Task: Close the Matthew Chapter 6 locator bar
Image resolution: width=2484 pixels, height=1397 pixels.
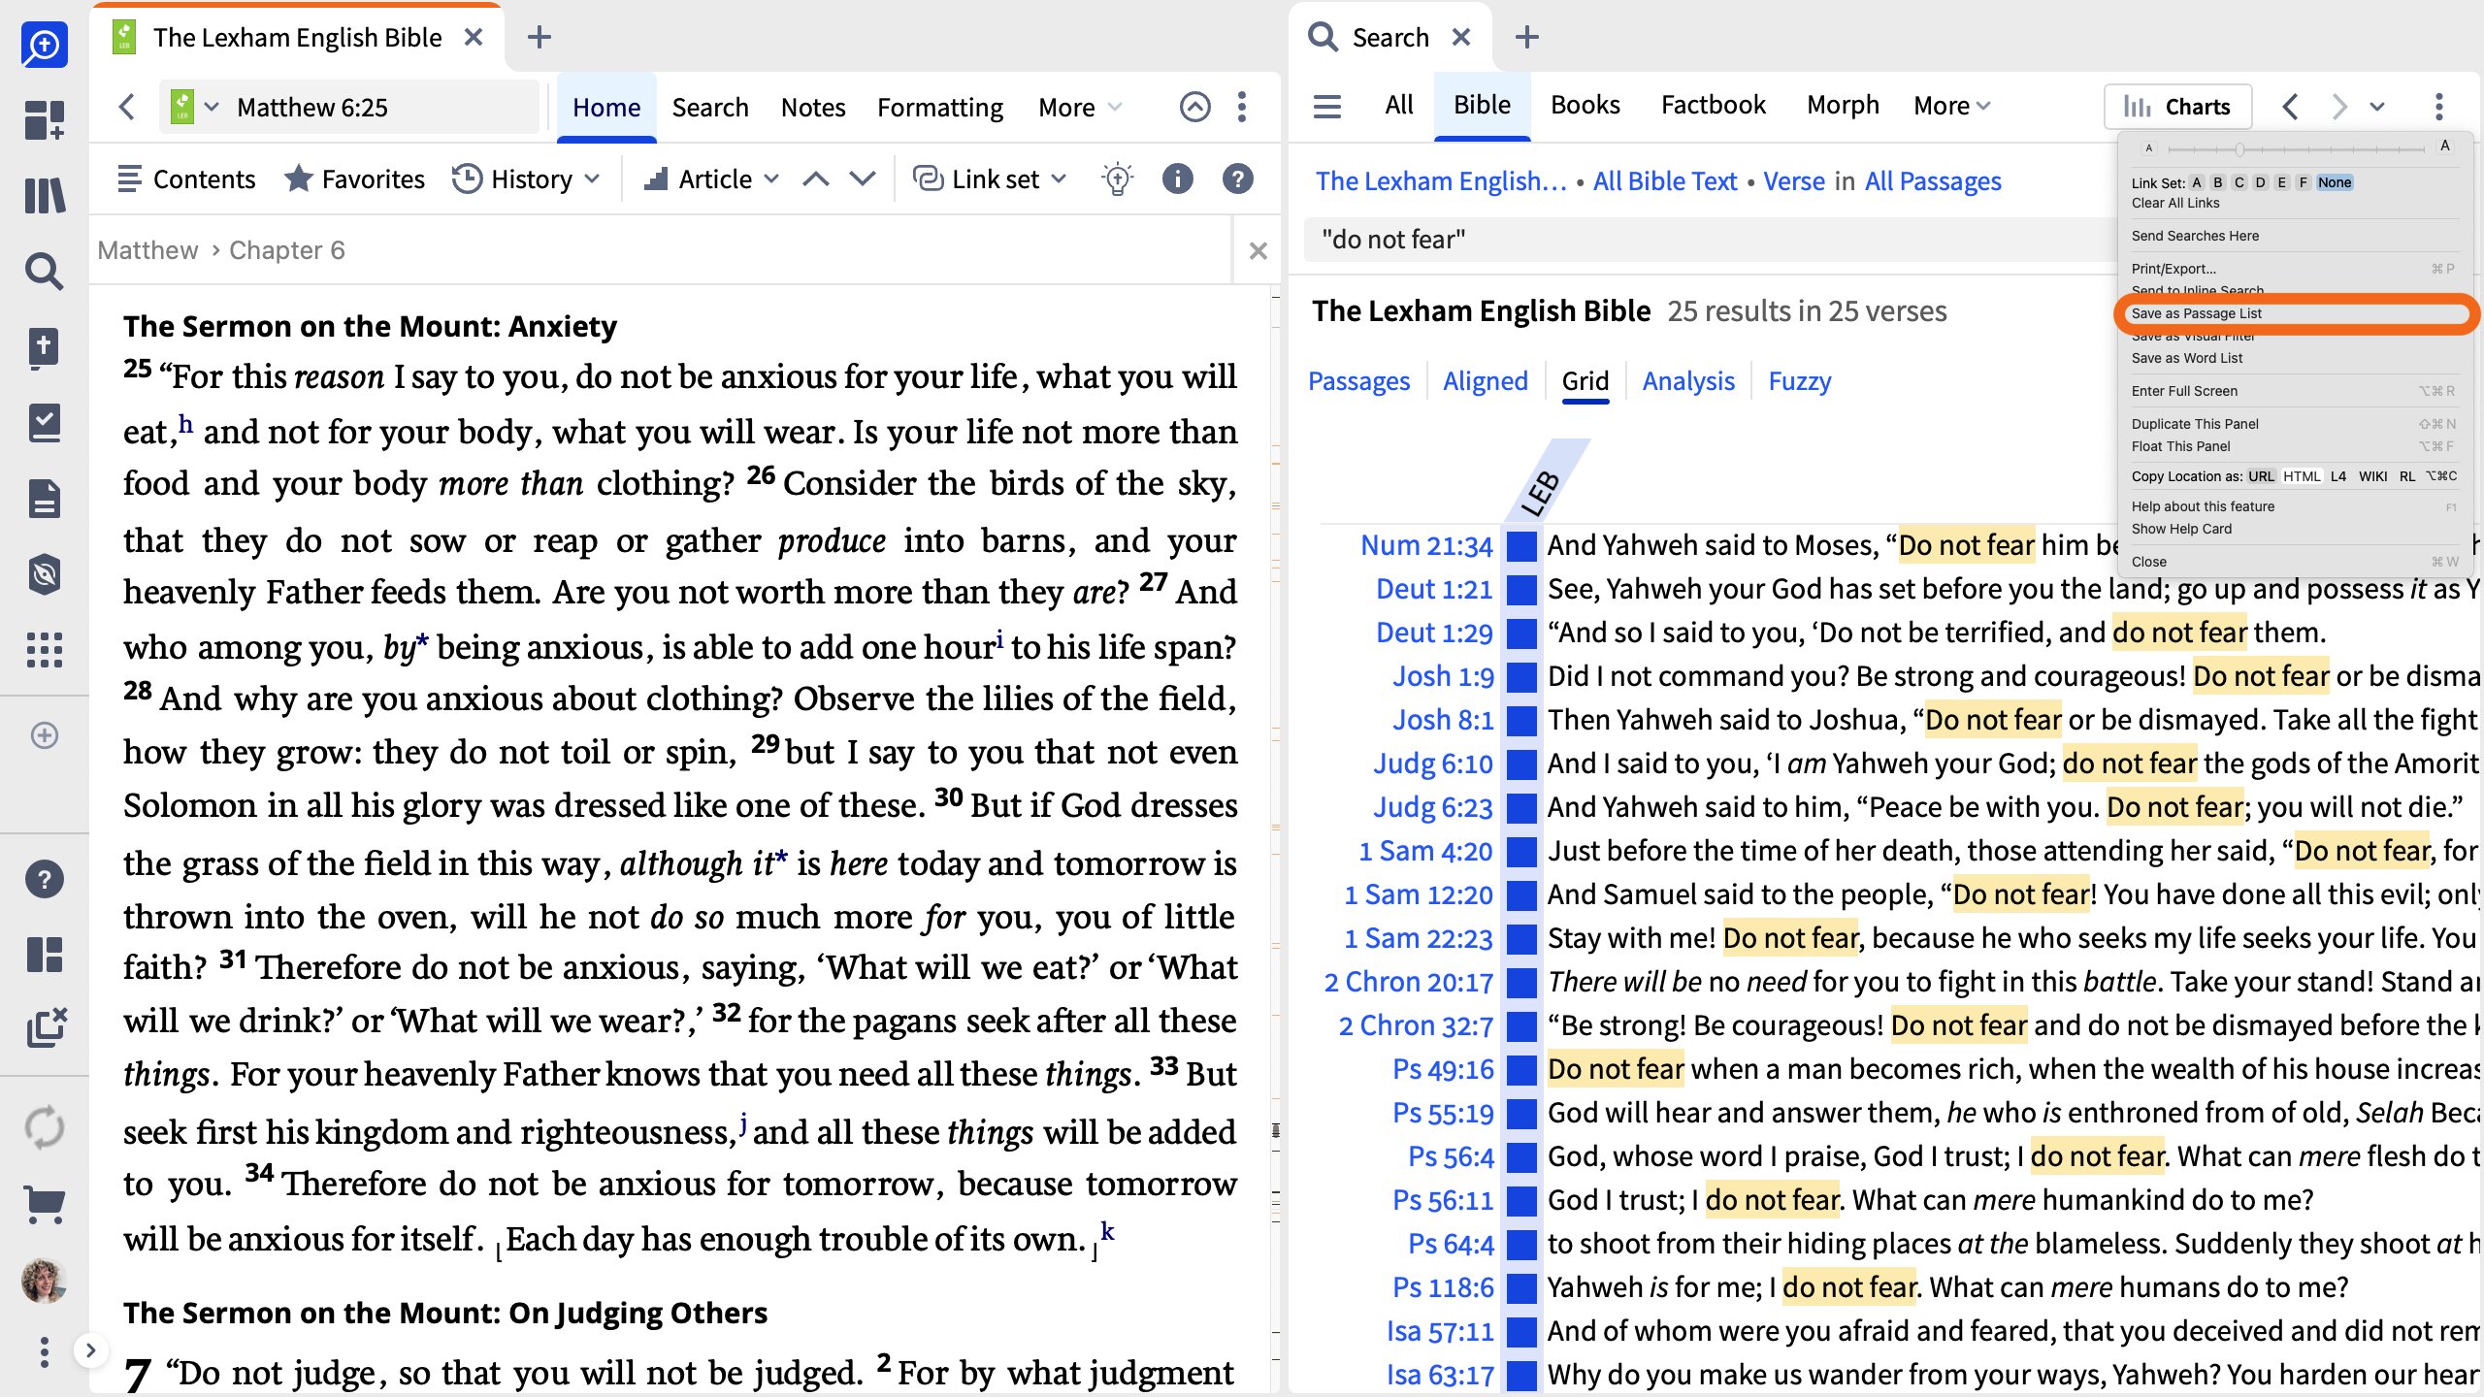Action: [1258, 251]
